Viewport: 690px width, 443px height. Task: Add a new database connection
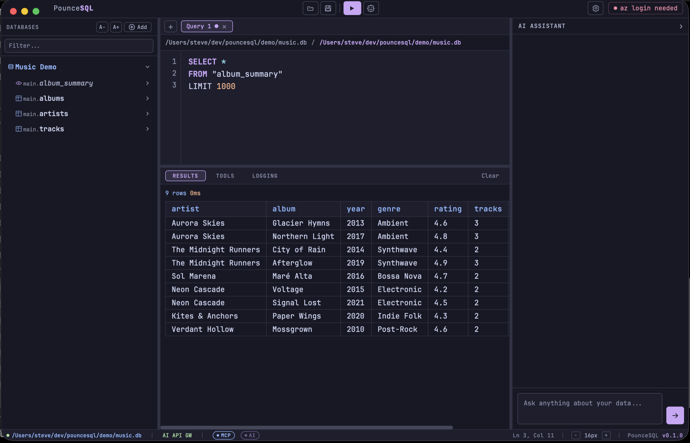click(138, 27)
